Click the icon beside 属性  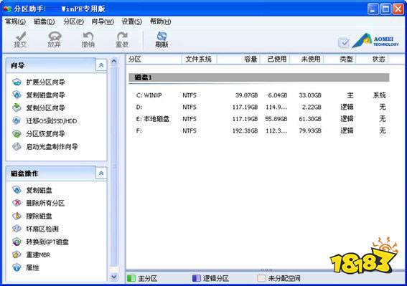click(17, 267)
